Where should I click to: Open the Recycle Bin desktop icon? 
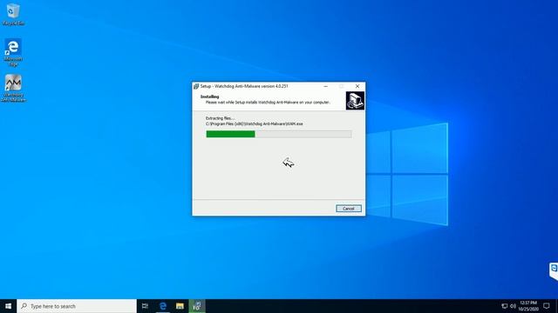pos(14,14)
